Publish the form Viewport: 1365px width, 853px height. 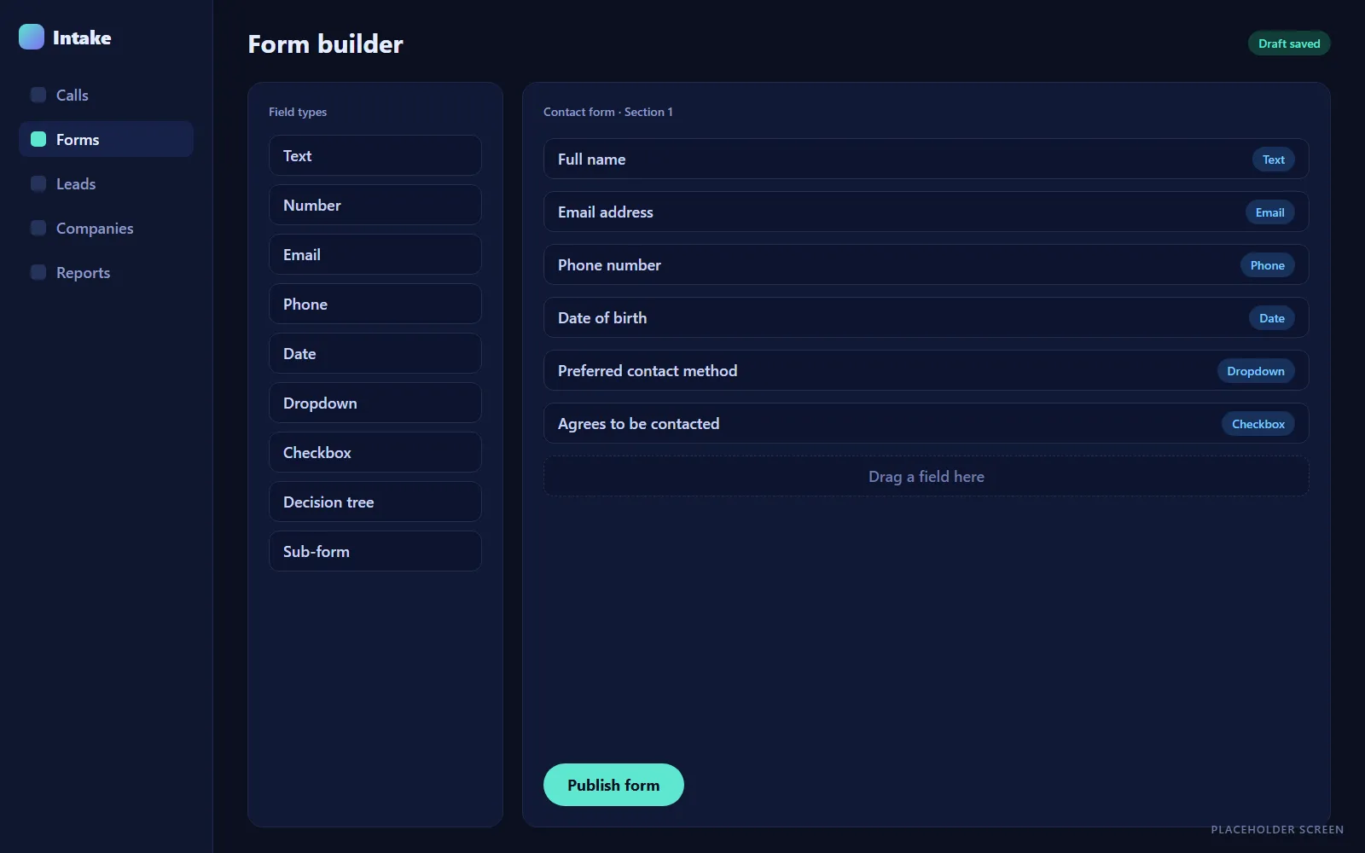pyautogui.click(x=613, y=785)
